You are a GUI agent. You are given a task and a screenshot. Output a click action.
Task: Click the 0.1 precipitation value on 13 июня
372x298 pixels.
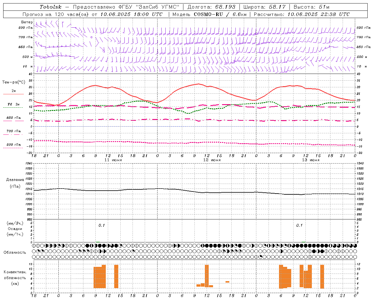(x=299, y=226)
